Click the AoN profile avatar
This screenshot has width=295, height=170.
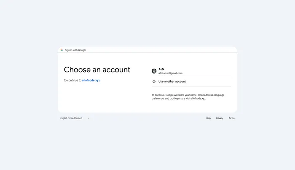pos(154,71)
